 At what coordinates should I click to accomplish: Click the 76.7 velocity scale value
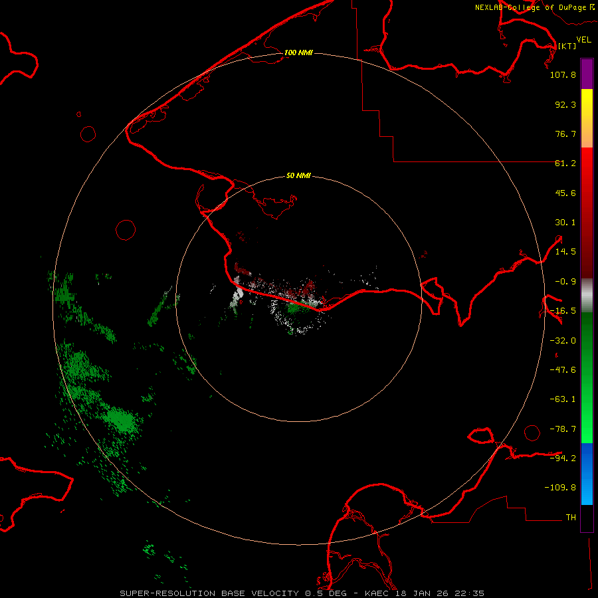tap(565, 134)
